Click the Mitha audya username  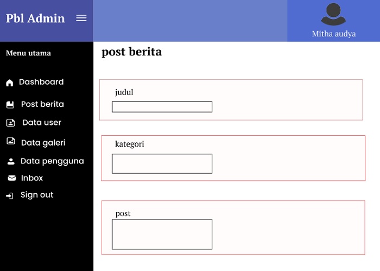tap(334, 34)
